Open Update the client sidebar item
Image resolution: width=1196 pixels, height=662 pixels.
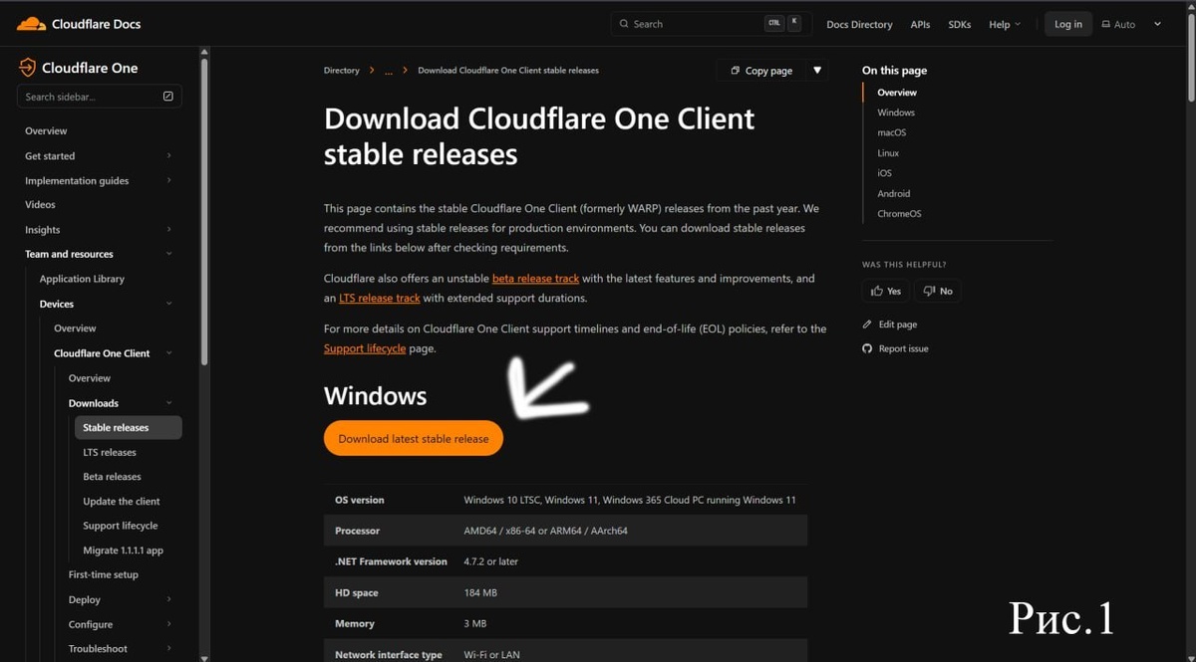pos(122,502)
